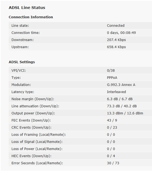This screenshot has height=171, width=152.
Task: Select the Connection Information section title
Action: [x=31, y=17]
